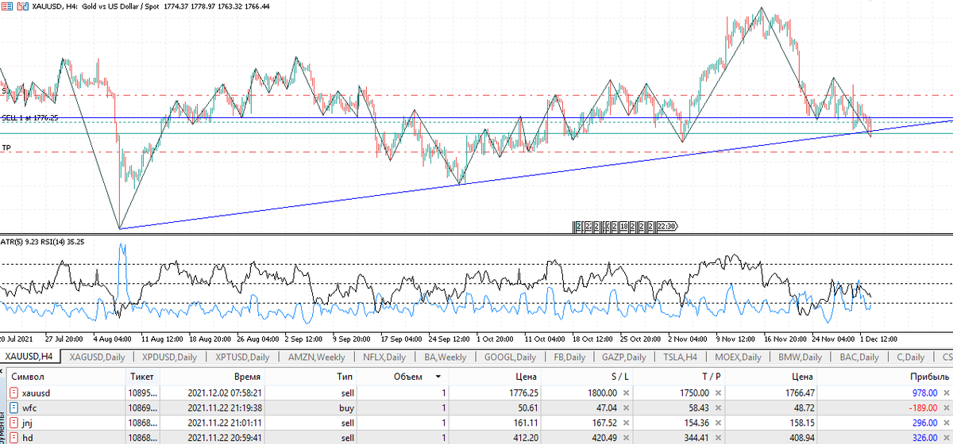Select the 'SELL 1 at 1776.25' order line label
Viewport: 953px width, 444px height.
pos(29,117)
